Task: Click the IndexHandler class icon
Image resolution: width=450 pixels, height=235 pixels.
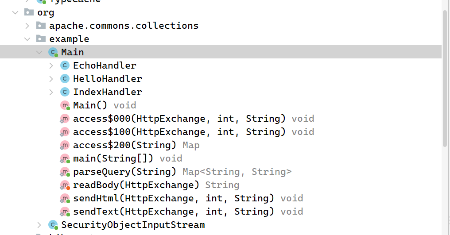Action: tap(65, 92)
